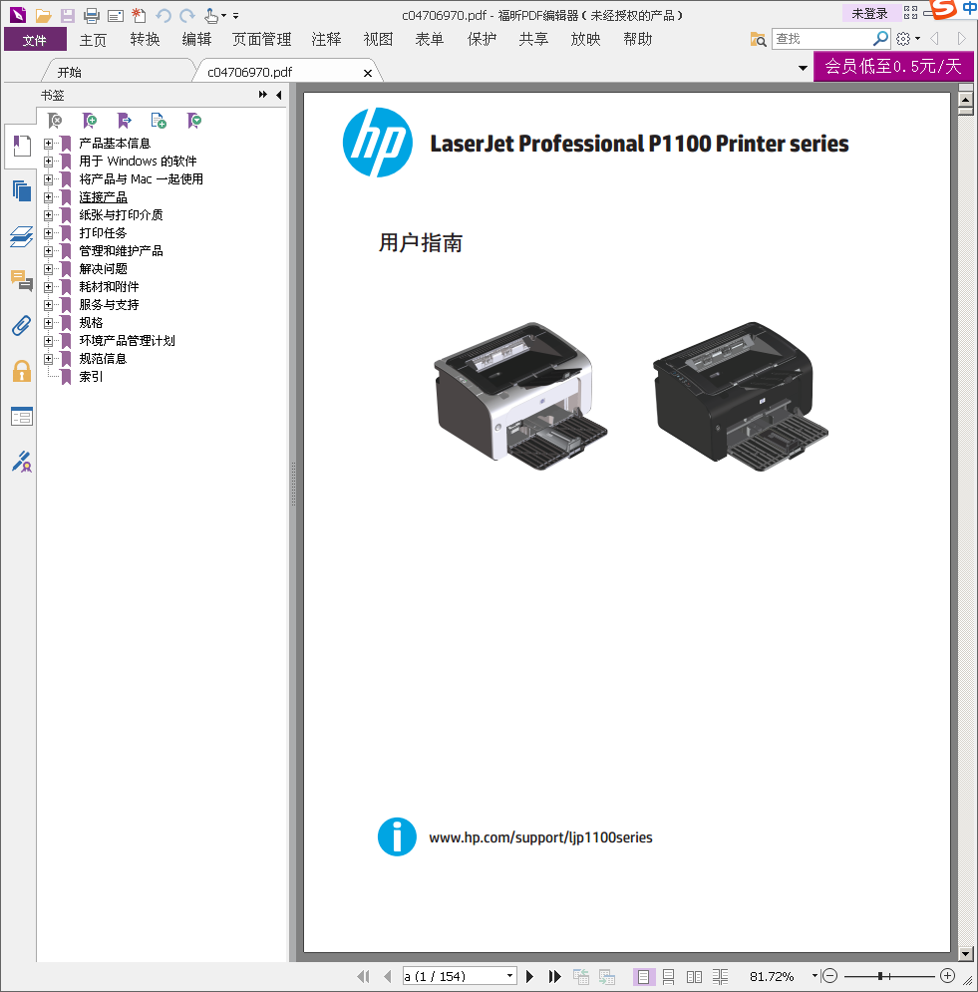The height and width of the screenshot is (992, 978).
Task: Open the document tab list dropdown arrow
Action: click(803, 68)
